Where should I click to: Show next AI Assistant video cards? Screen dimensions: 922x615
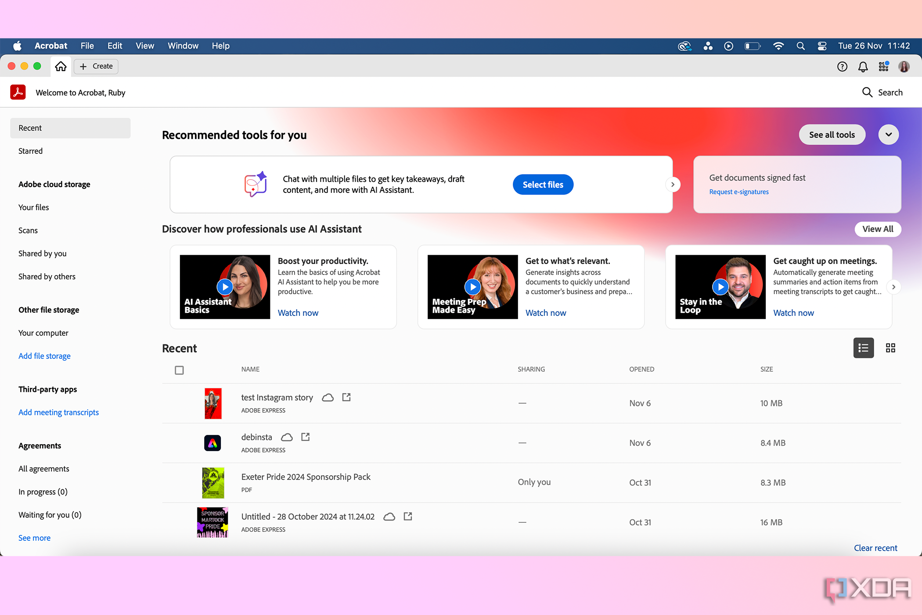pyautogui.click(x=893, y=287)
